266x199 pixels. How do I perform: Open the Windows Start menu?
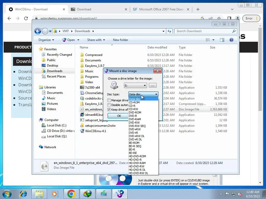7,194
